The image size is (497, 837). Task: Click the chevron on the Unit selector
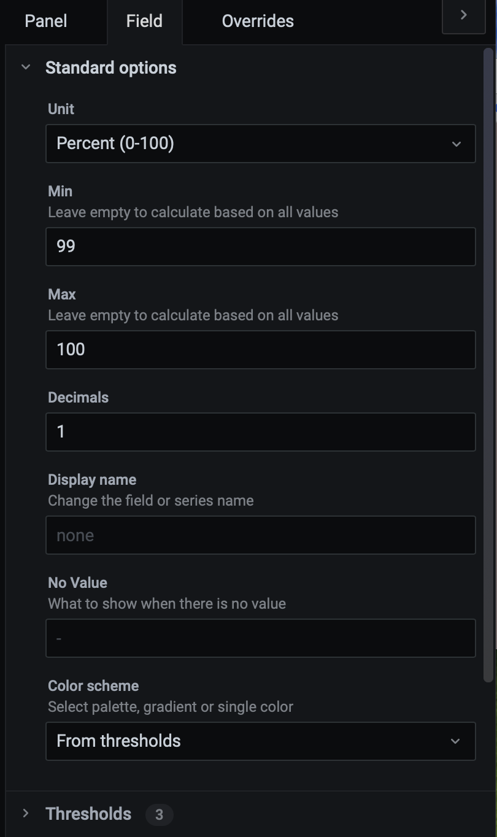tap(457, 144)
